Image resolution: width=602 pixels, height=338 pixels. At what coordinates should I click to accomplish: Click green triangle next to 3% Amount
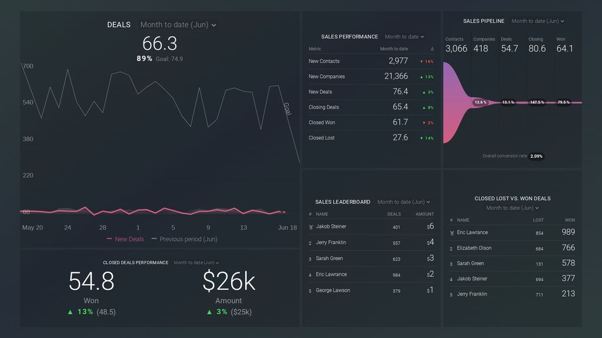pos(209,312)
